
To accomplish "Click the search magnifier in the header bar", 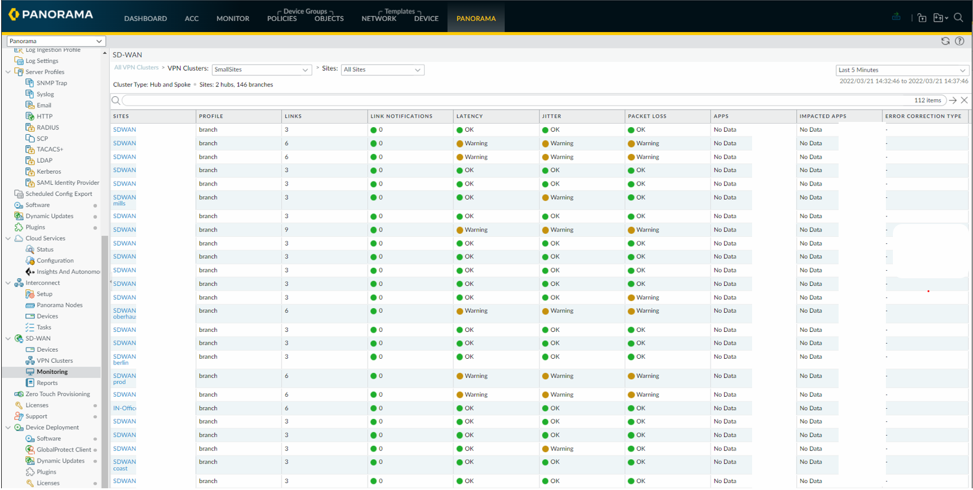I will tap(958, 17).
